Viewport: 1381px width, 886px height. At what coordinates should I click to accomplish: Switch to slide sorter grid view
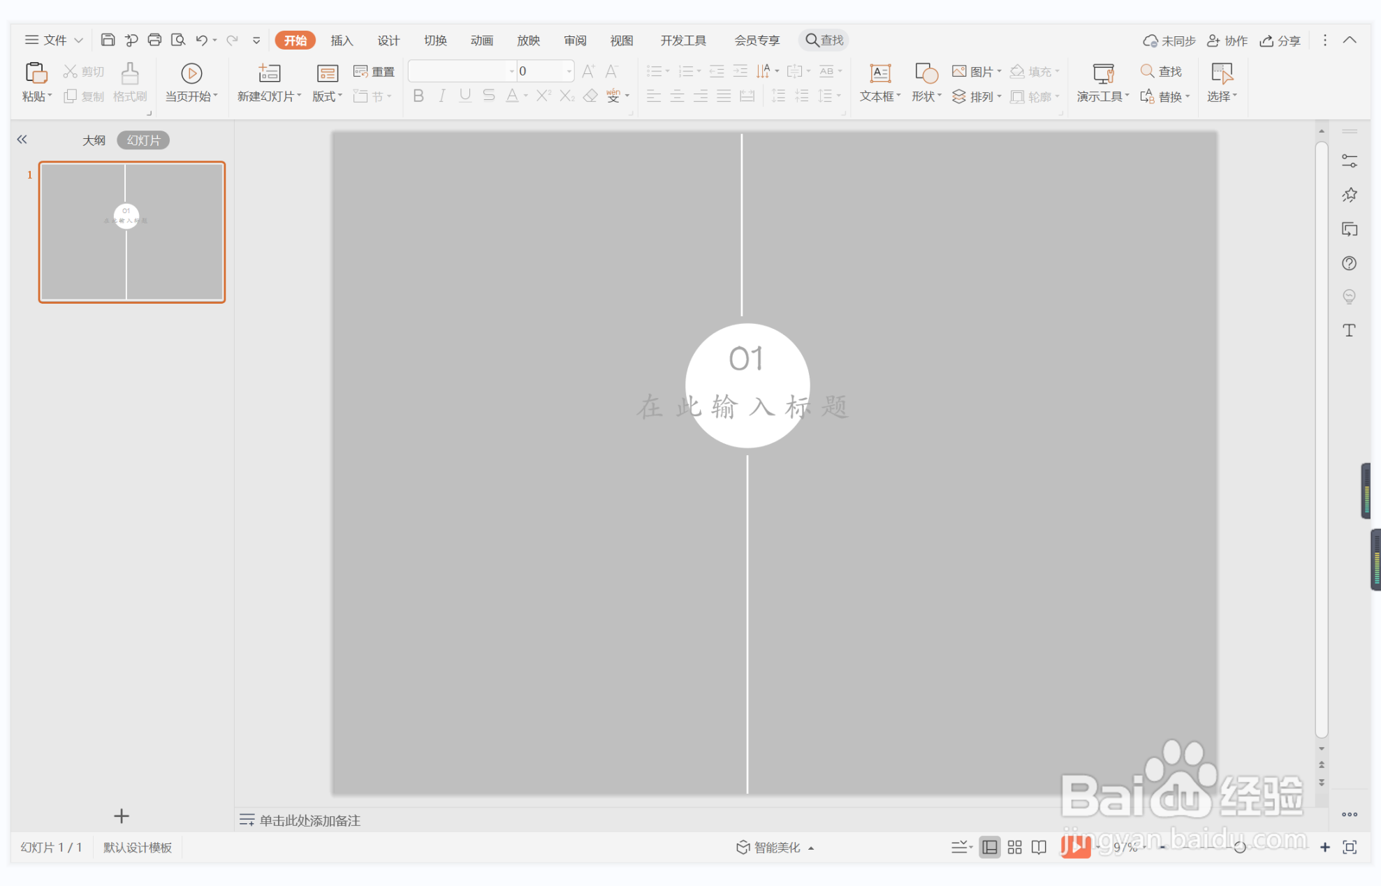[1014, 847]
